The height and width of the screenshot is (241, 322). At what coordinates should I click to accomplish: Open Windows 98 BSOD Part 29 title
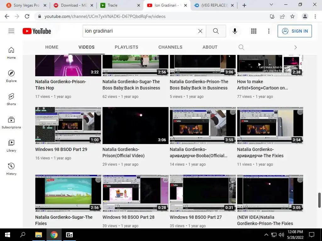tap(61, 149)
